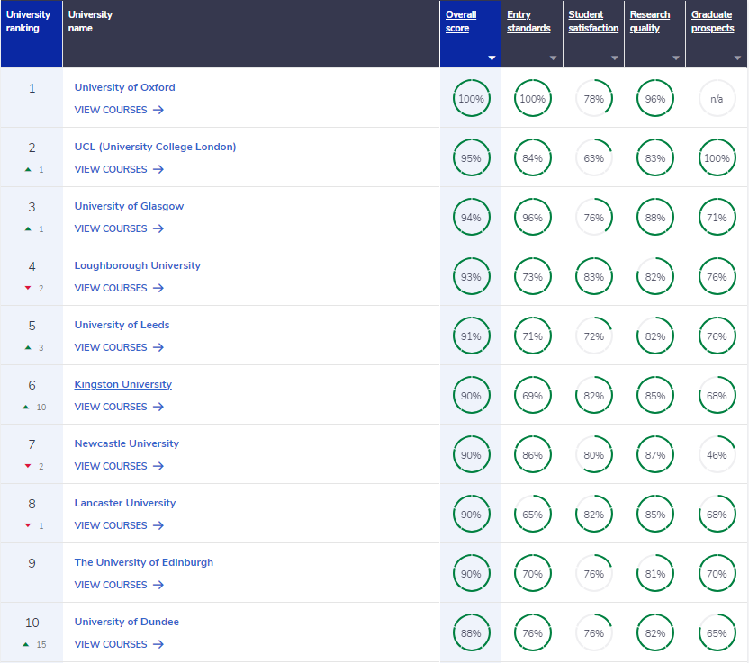View courses for Newcastle University
This screenshot has height=663, width=749.
click(119, 466)
